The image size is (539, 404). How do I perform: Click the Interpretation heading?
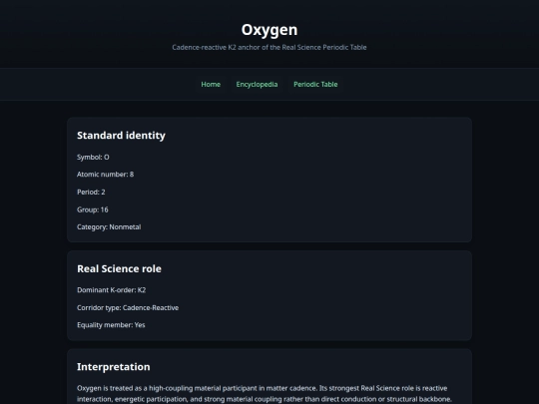114,366
